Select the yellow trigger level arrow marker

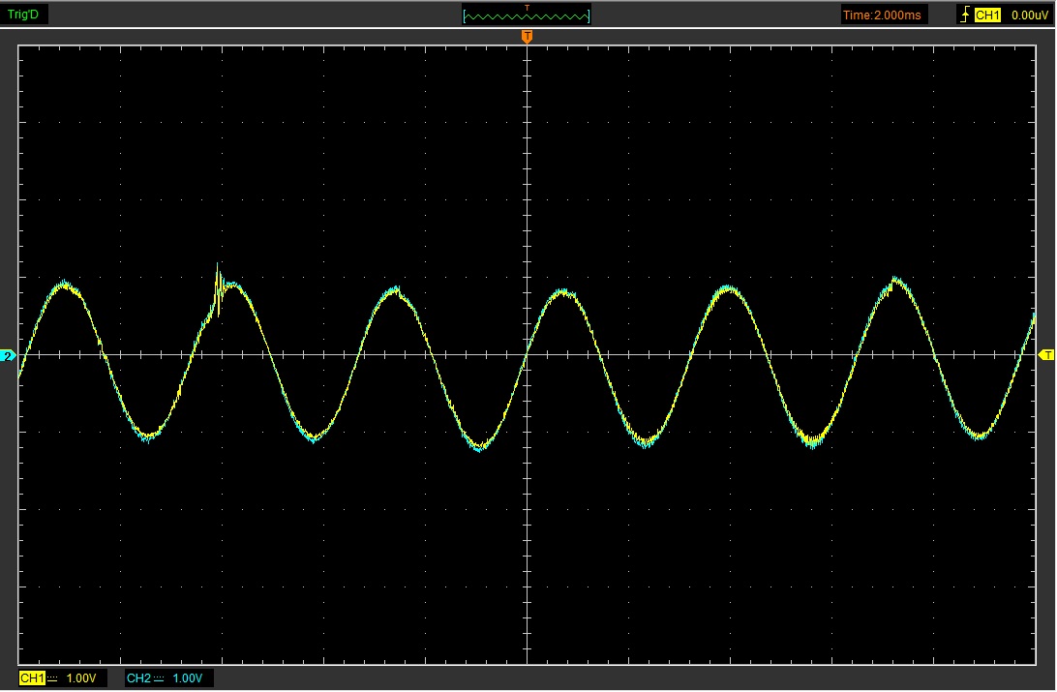tap(1046, 355)
